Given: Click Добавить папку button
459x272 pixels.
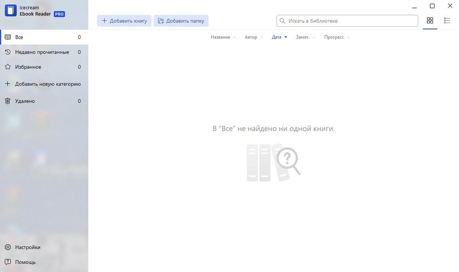Looking at the screenshot, I should [181, 21].
